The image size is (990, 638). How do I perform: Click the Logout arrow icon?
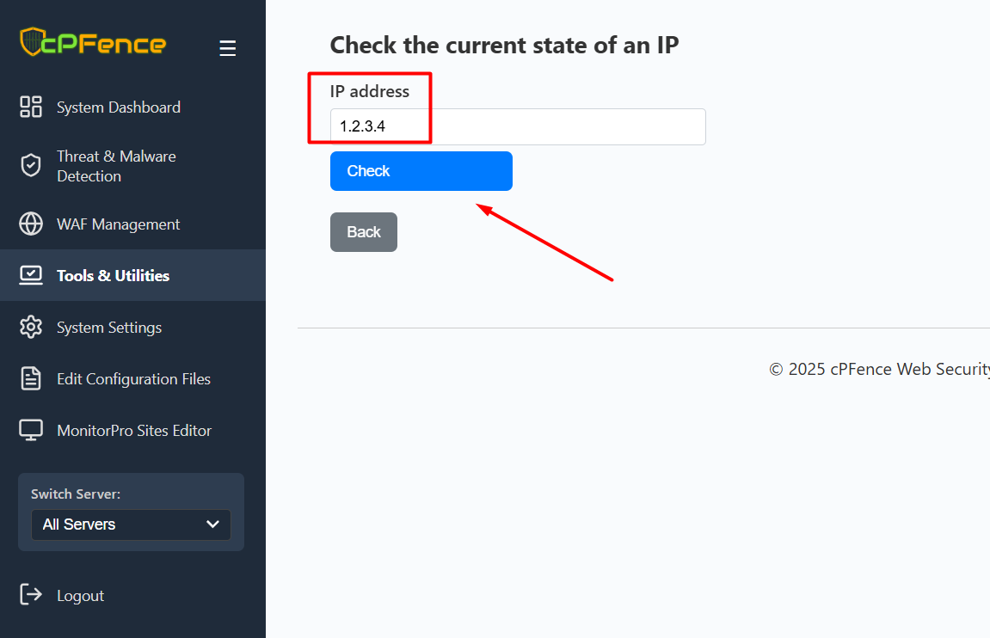coord(31,595)
